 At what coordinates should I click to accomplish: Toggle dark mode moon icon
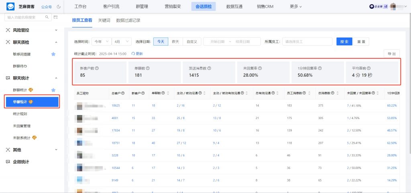point(59,7)
